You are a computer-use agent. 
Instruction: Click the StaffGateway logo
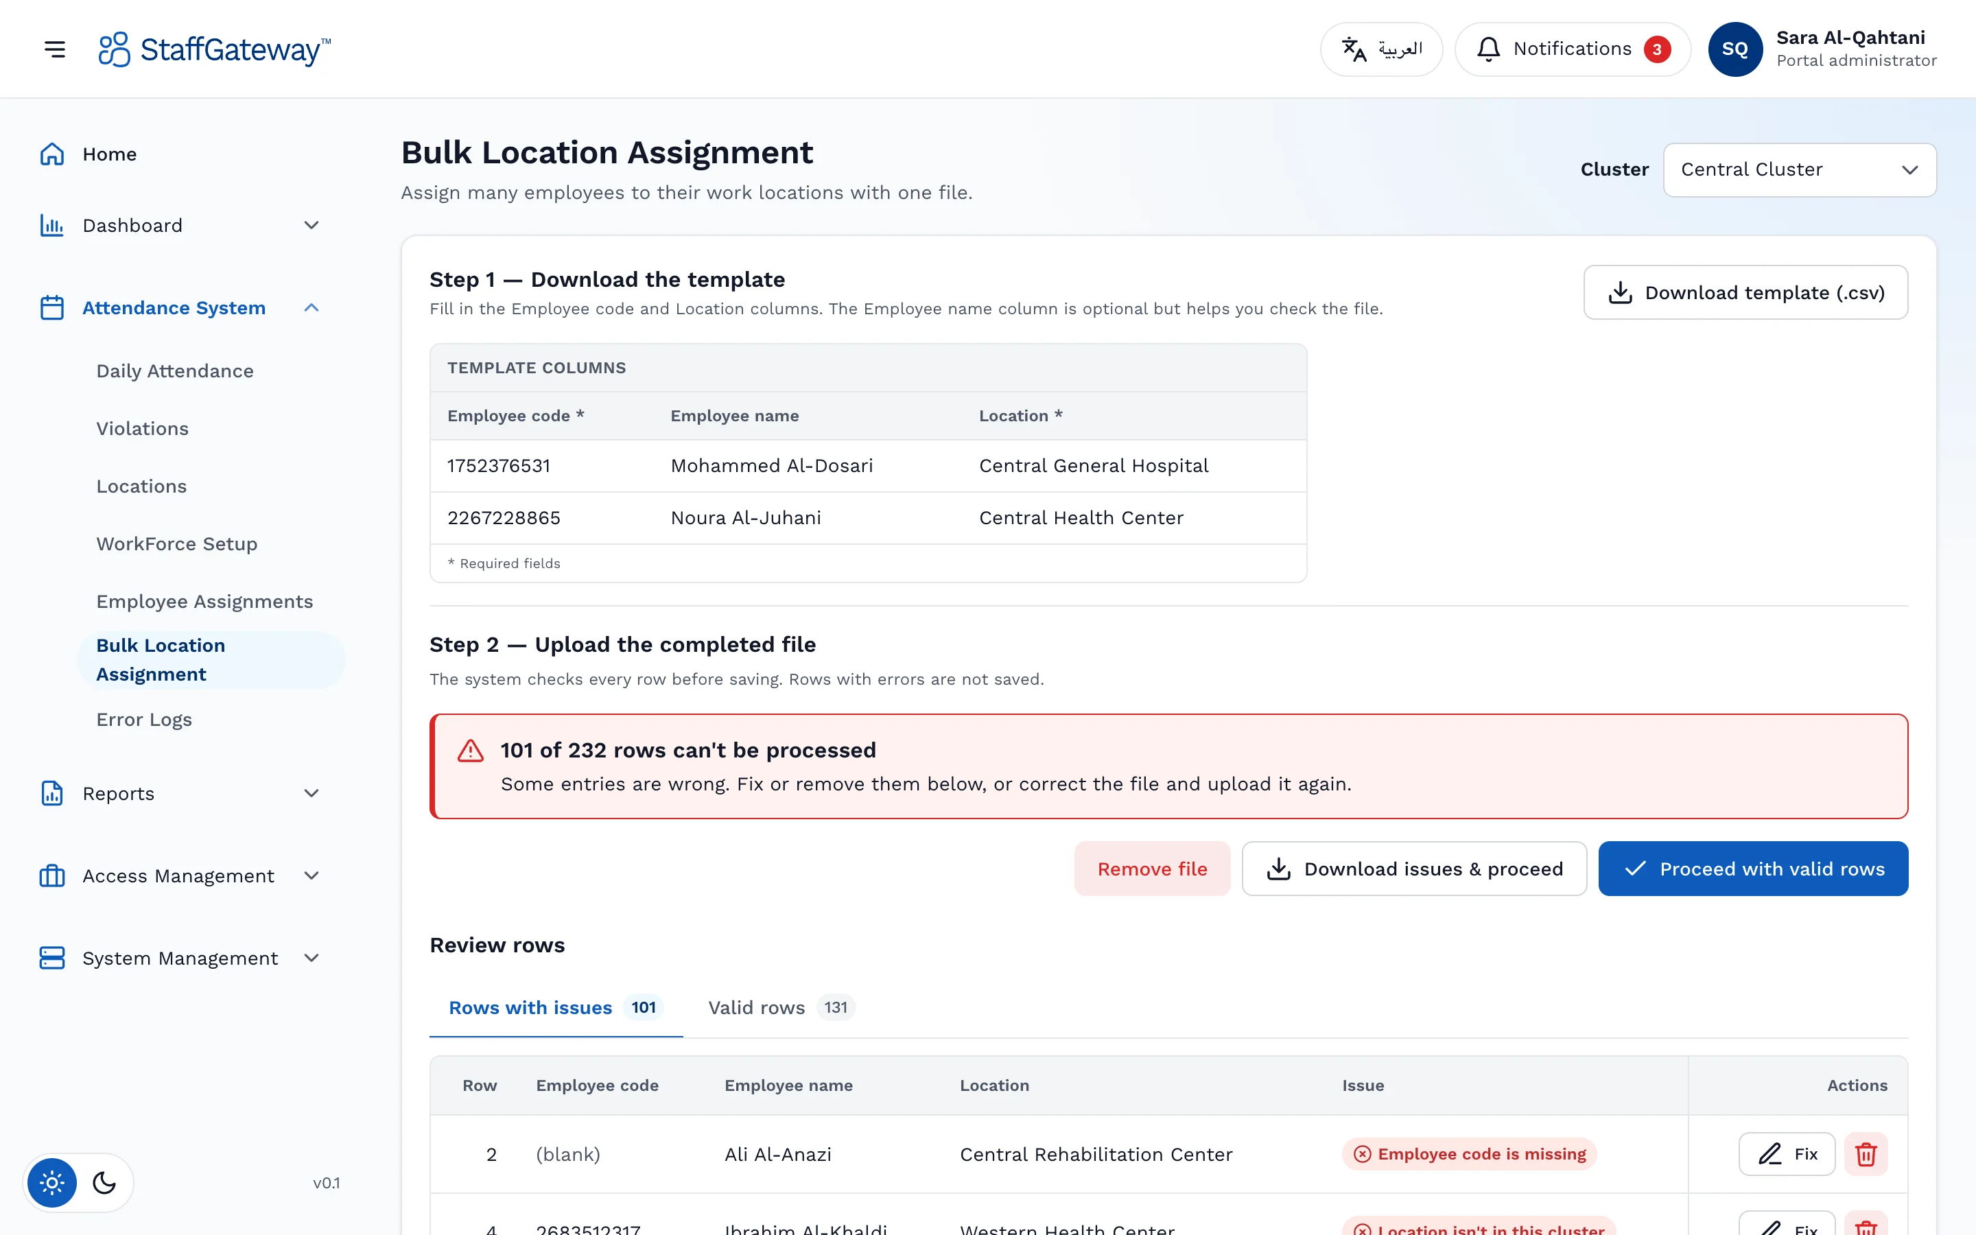click(x=214, y=49)
